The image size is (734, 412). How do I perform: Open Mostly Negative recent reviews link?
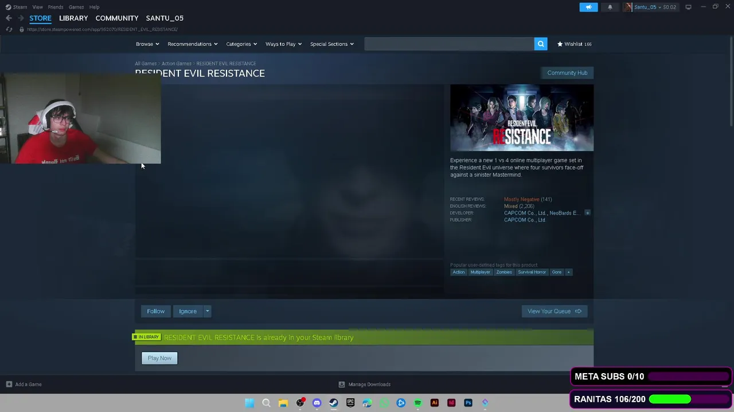pyautogui.click(x=521, y=199)
